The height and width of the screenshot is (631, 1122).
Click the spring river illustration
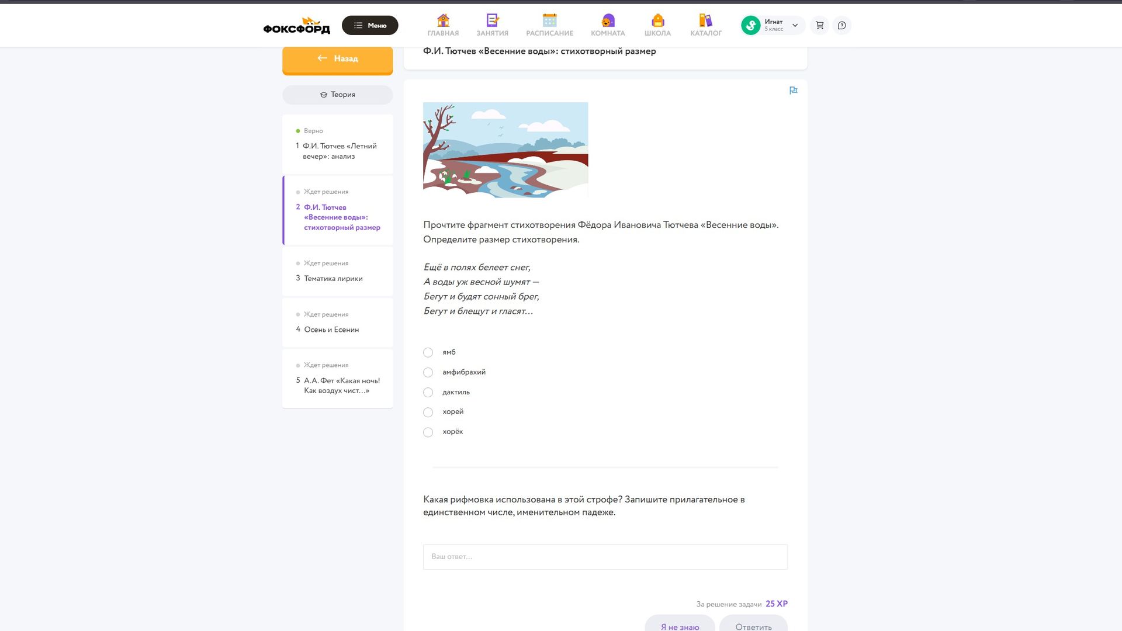tap(505, 150)
